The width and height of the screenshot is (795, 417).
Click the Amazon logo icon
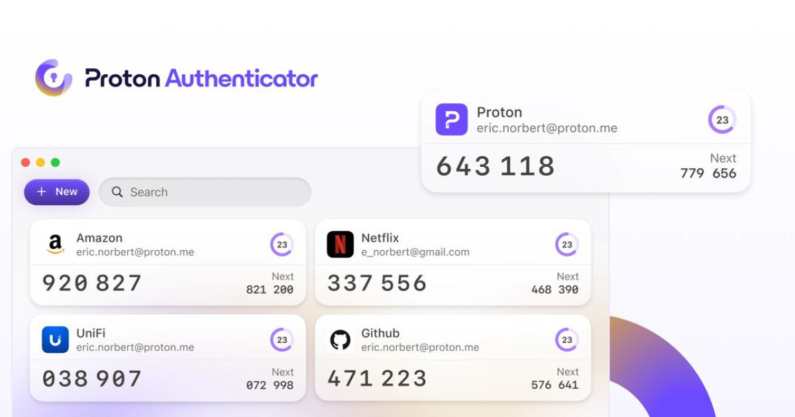tap(56, 244)
